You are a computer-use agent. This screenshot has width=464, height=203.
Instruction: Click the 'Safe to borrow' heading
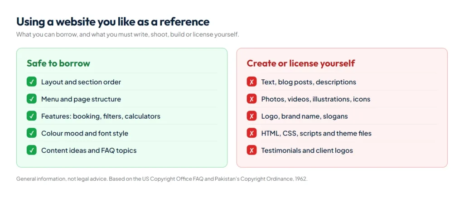tap(58, 63)
